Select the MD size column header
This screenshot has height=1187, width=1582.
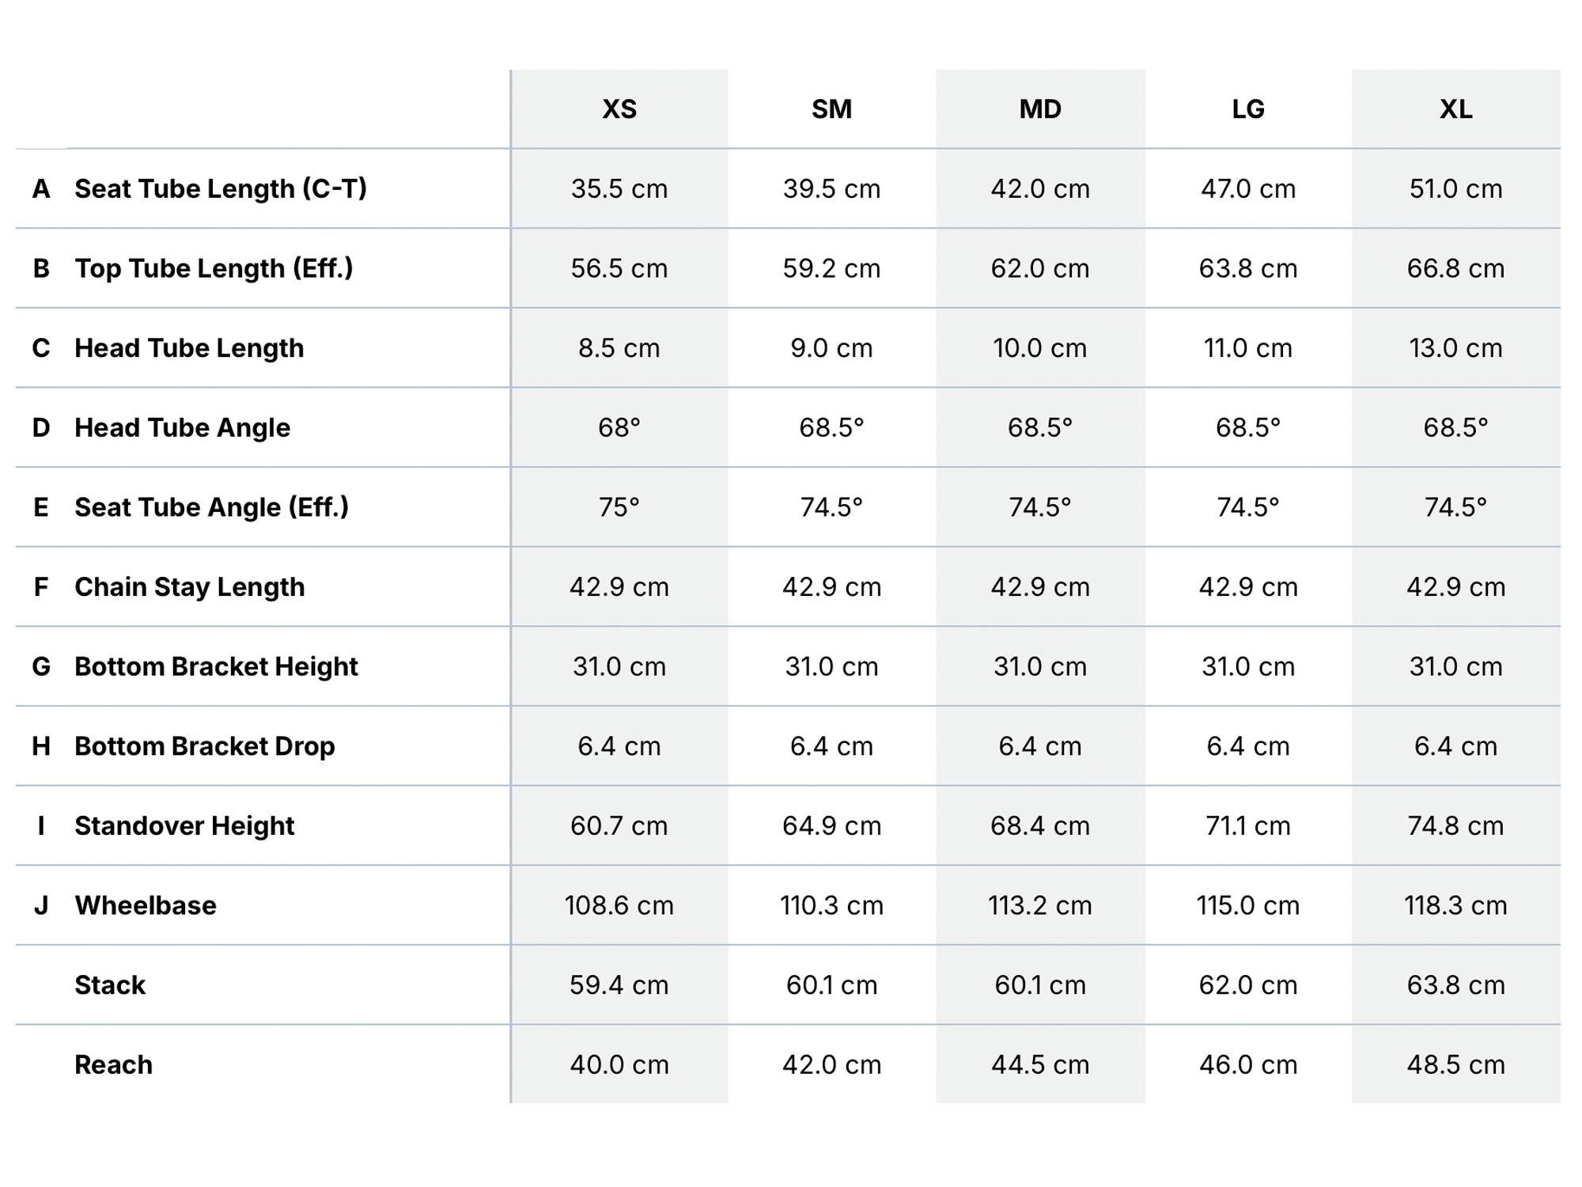coord(1039,109)
